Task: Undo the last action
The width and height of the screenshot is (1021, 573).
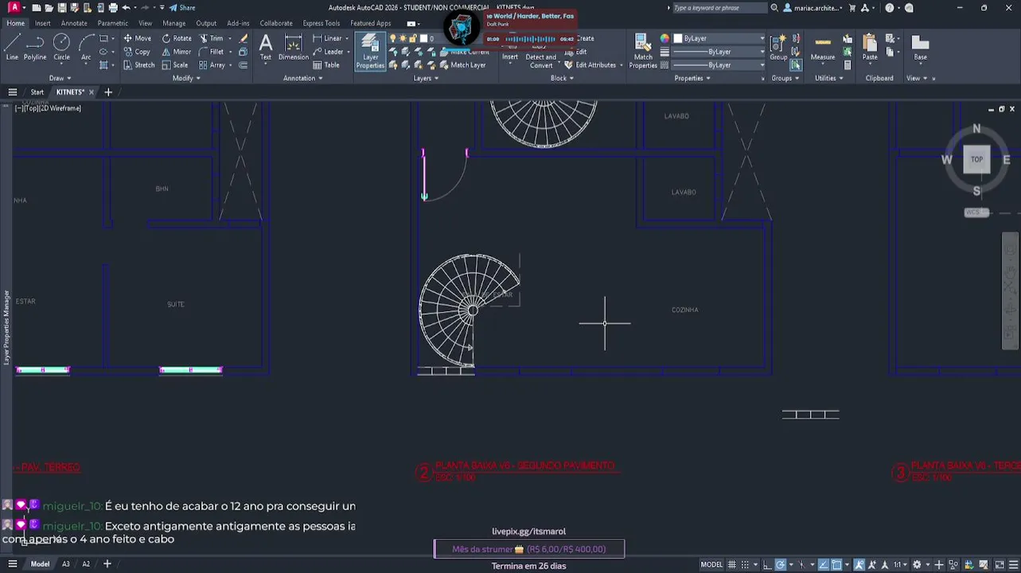Action: pyautogui.click(x=126, y=8)
